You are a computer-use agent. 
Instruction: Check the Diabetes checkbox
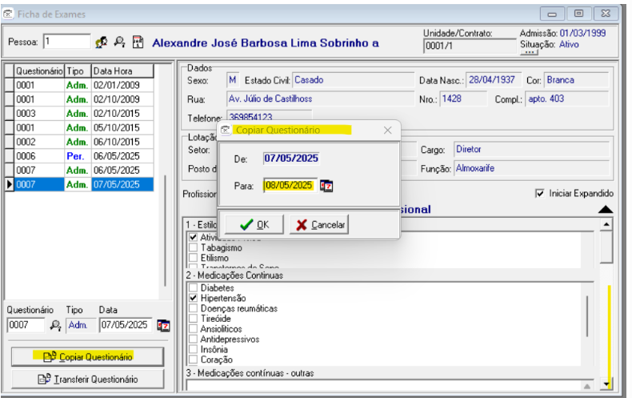[x=192, y=287]
